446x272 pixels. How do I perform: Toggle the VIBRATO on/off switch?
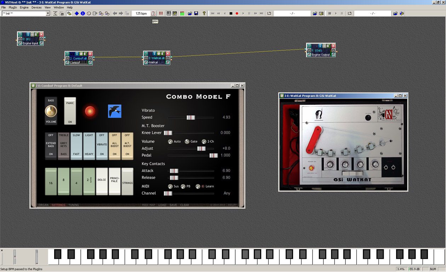click(x=102, y=146)
